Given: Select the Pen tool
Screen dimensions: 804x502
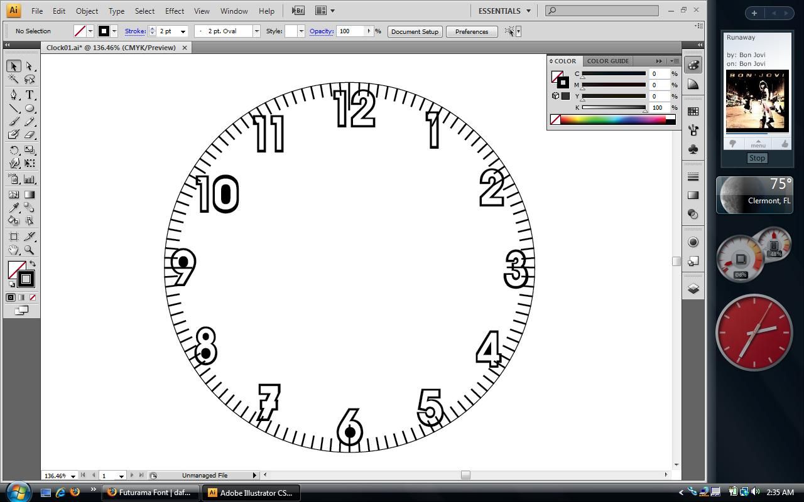Looking at the screenshot, I should click(14, 95).
